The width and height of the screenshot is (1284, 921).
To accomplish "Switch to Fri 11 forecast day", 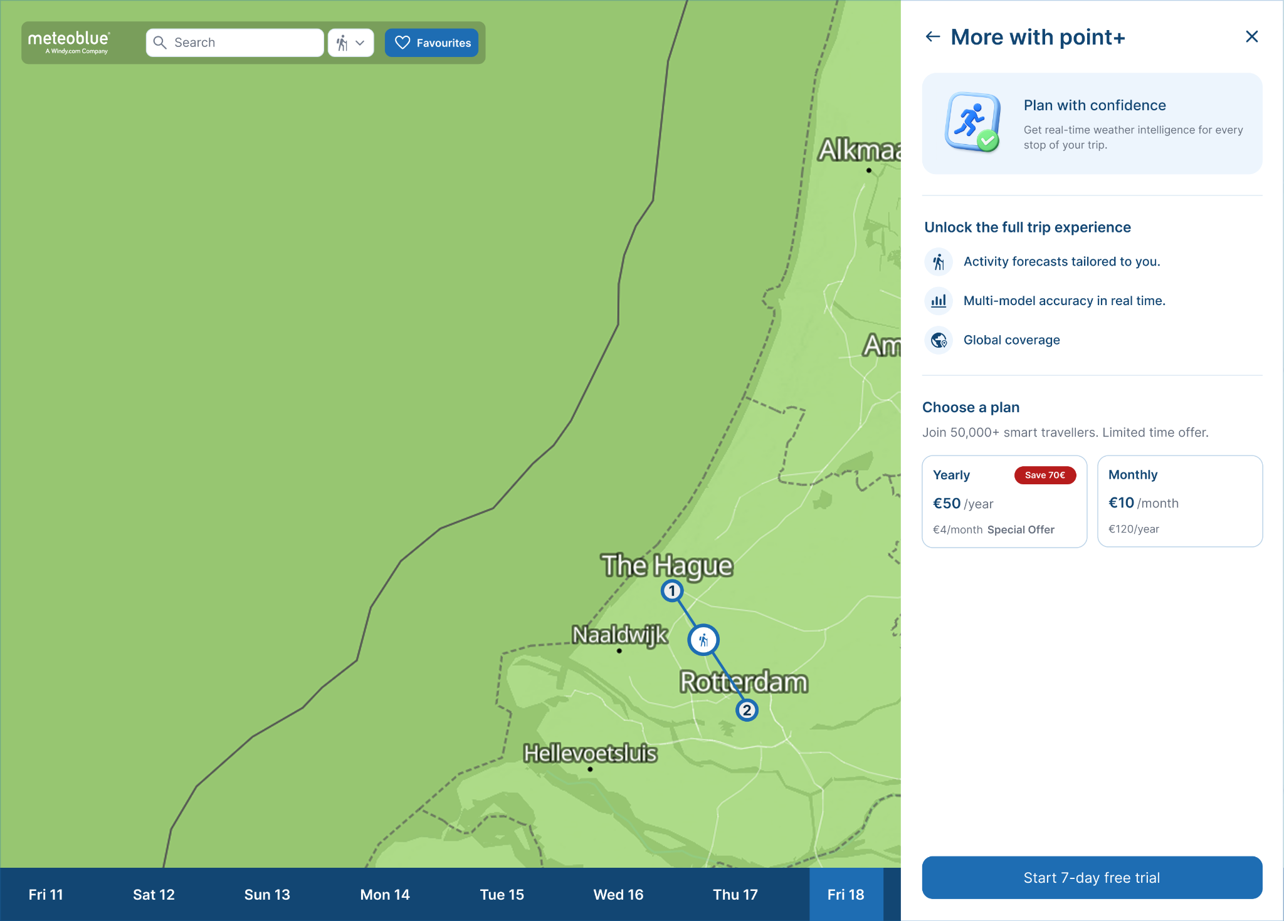I will pos(46,895).
